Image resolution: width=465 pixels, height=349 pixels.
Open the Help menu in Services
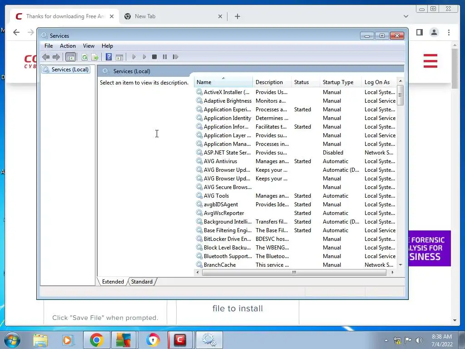click(107, 46)
